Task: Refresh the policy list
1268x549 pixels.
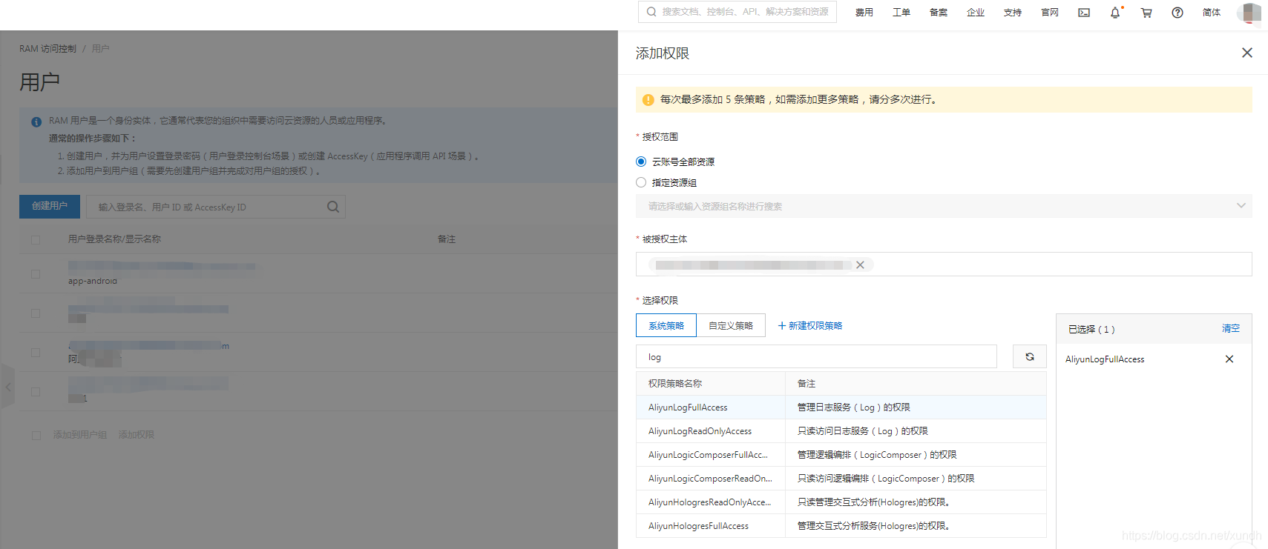Action: click(1030, 356)
